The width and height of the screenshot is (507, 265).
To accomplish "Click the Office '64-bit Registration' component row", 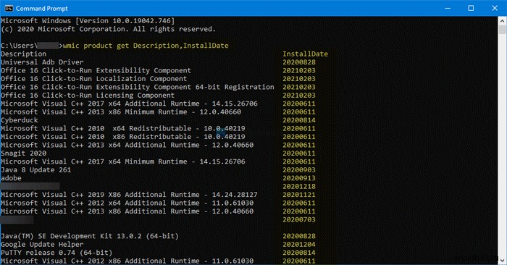I will 138,87.
